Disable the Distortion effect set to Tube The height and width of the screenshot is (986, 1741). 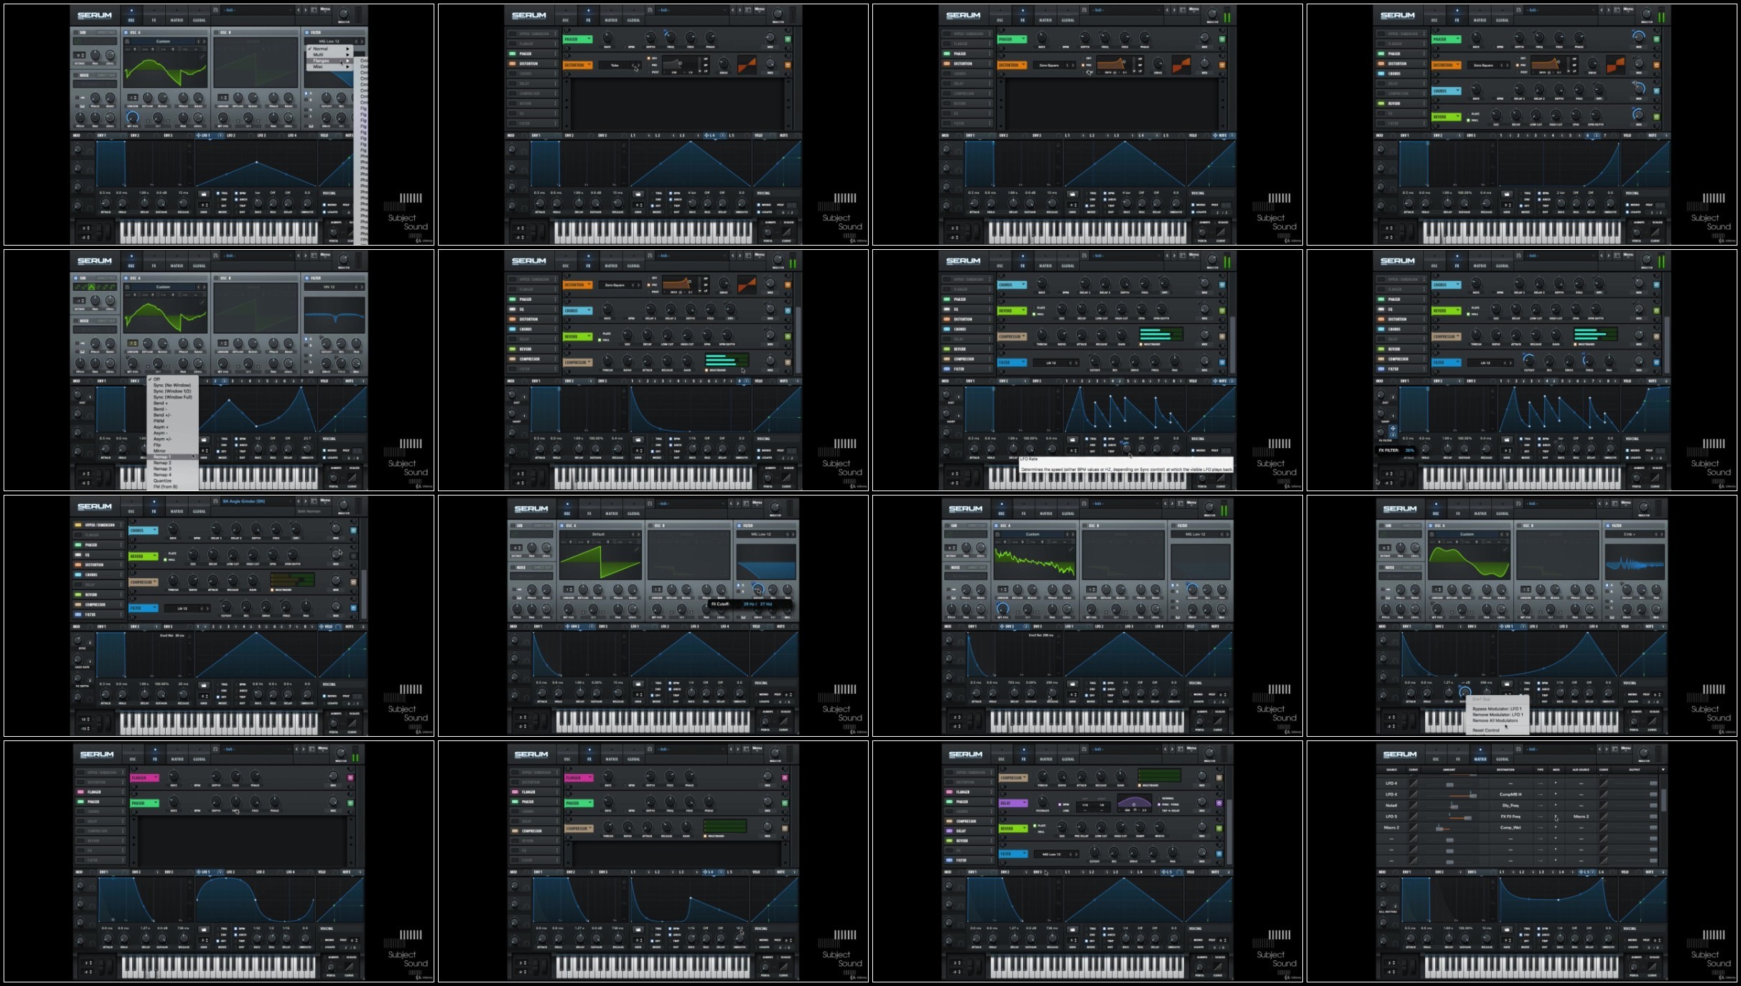click(788, 65)
